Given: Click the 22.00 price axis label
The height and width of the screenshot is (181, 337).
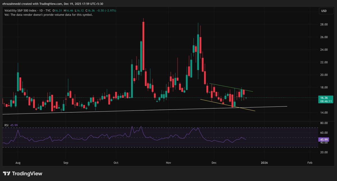Looking at the screenshot, I should click(x=324, y=62).
